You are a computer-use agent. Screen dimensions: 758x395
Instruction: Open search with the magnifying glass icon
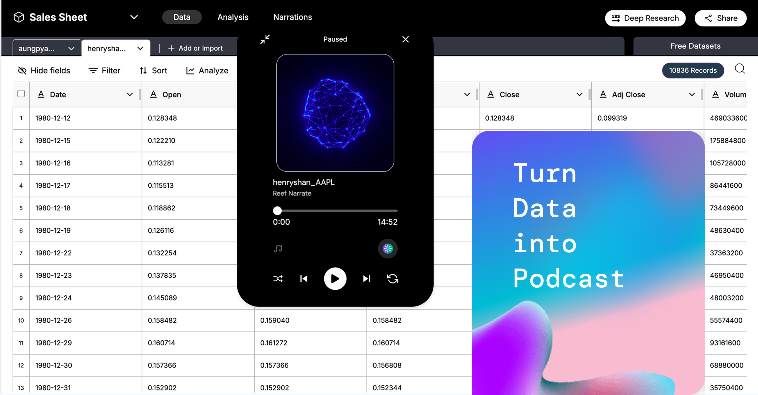(x=739, y=69)
